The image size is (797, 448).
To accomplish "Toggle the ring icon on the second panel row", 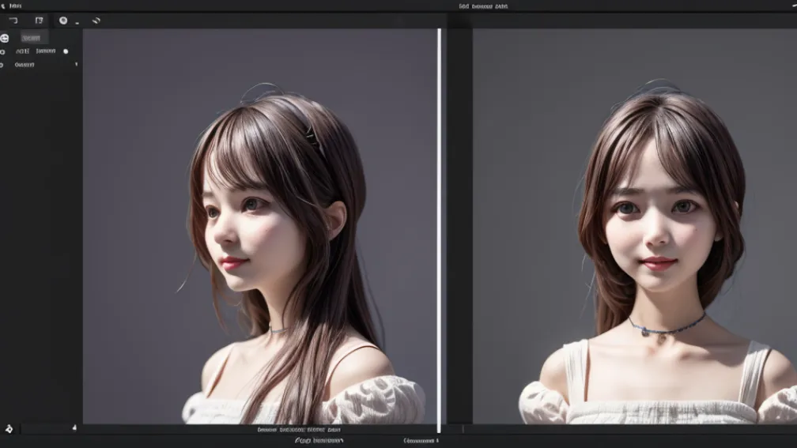I will (2, 52).
